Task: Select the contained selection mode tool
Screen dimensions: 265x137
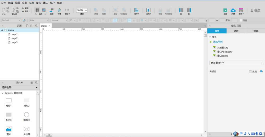Action: [x=44, y=10]
